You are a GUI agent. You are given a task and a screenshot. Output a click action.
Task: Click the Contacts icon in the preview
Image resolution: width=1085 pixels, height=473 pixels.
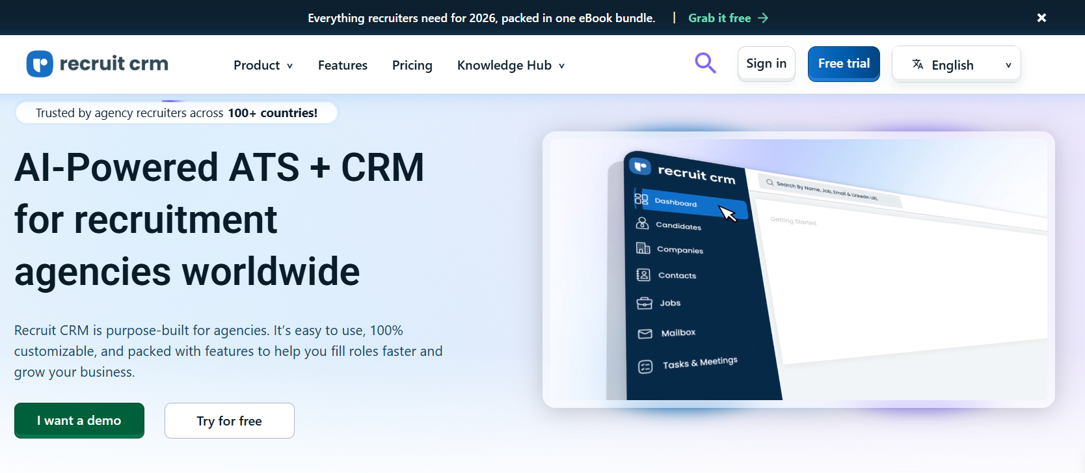643,275
